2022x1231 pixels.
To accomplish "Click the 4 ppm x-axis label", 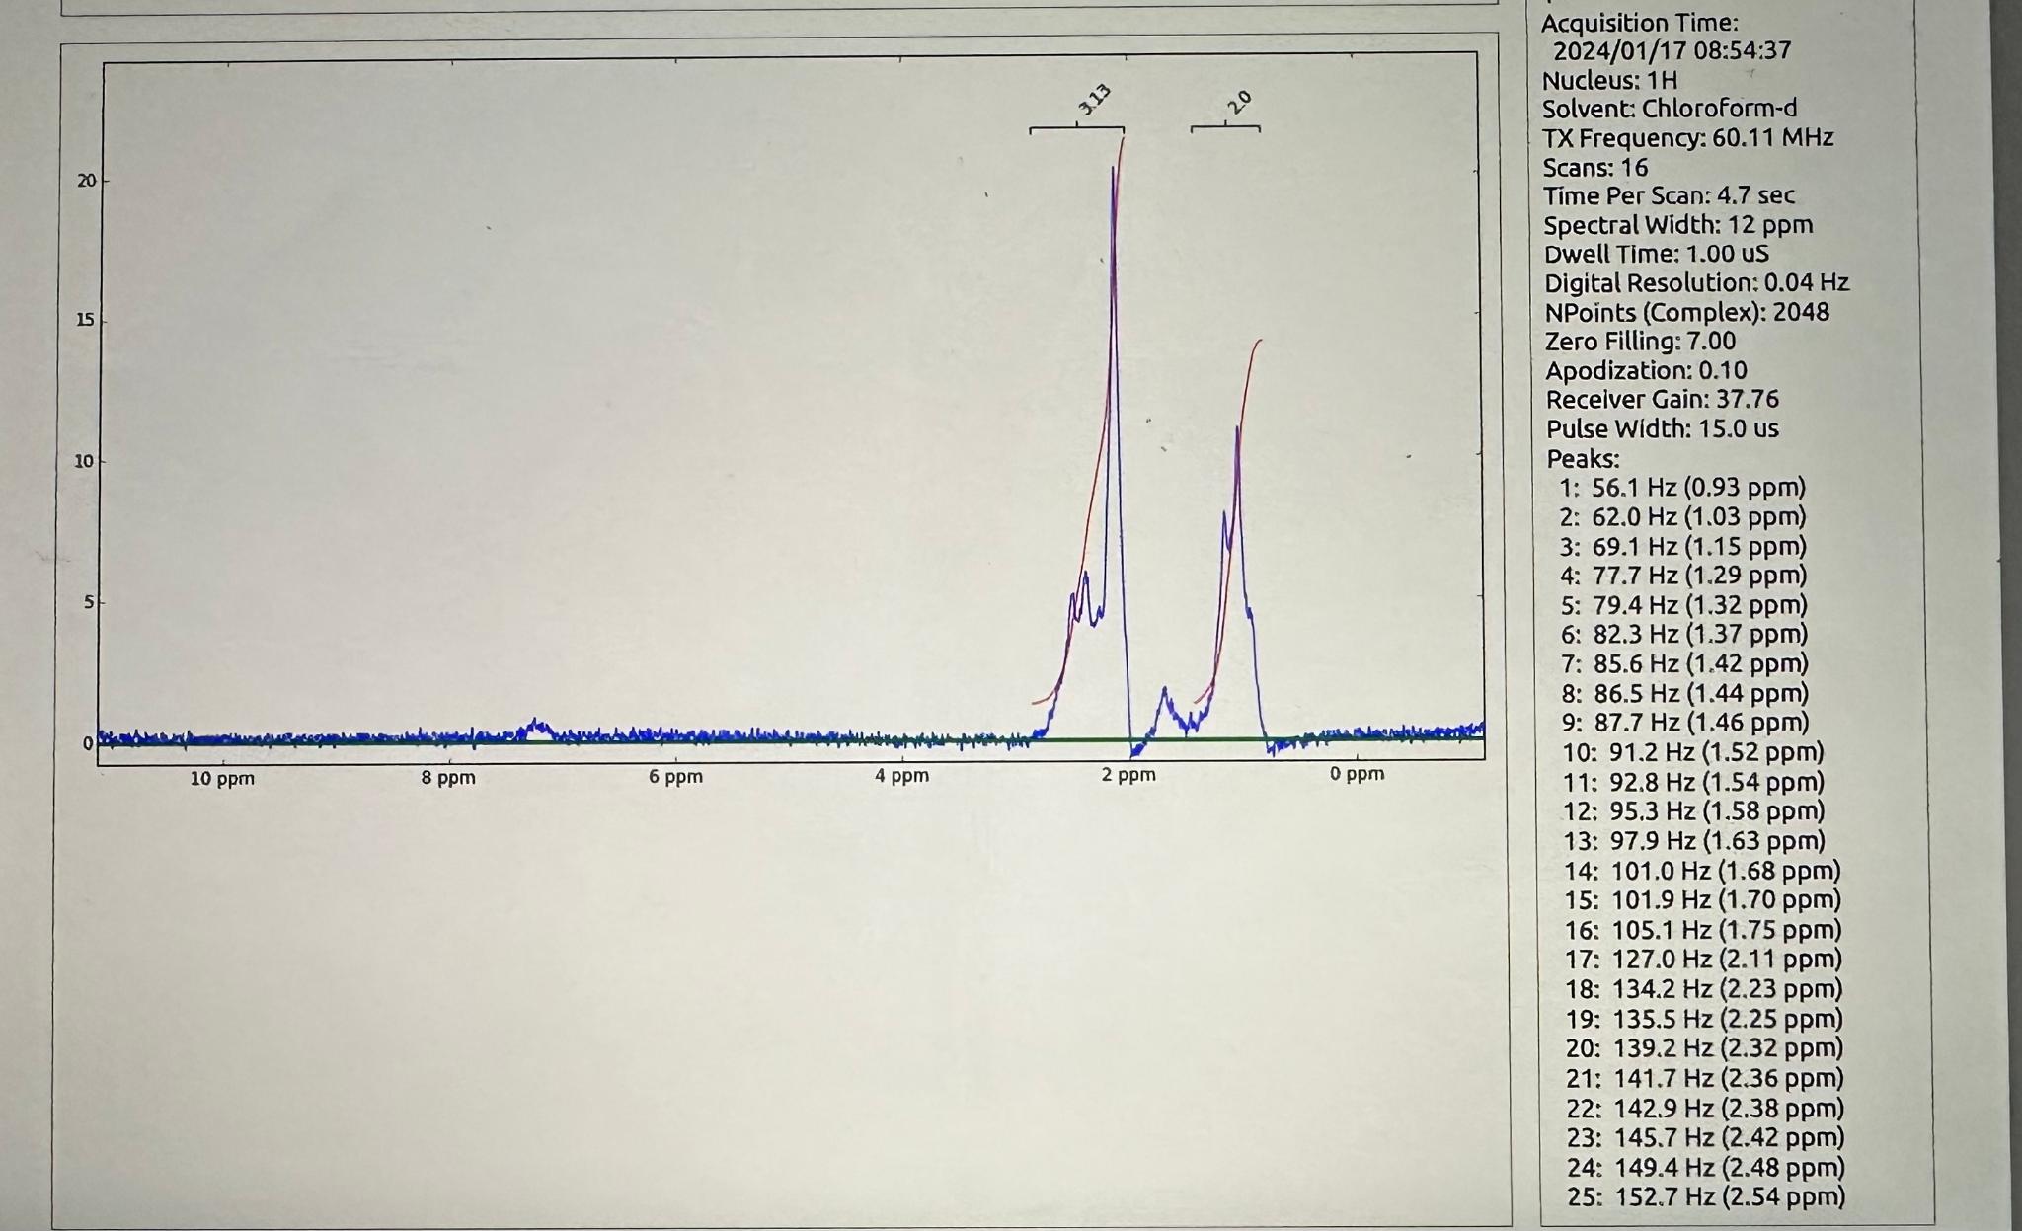I will pos(901,776).
